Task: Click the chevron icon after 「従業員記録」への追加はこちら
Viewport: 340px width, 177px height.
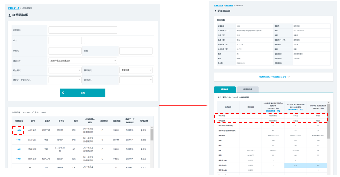Action: click(x=289, y=77)
